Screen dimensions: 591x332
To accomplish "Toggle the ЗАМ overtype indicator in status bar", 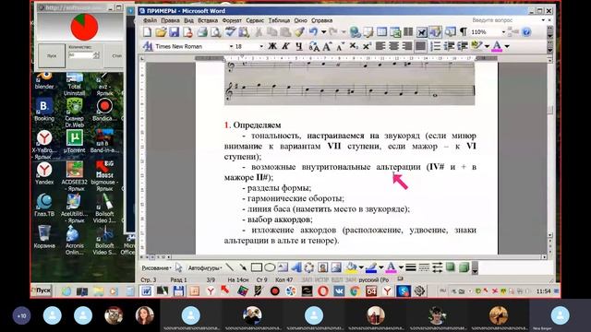I will (351, 280).
